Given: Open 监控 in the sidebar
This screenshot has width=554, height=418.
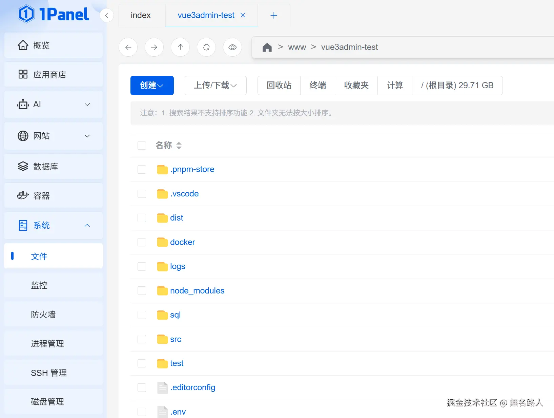Looking at the screenshot, I should pyautogui.click(x=54, y=285).
